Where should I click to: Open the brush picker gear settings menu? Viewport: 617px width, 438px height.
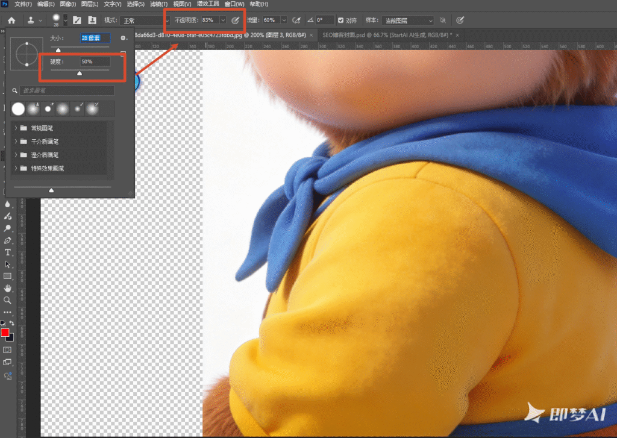[x=123, y=38]
